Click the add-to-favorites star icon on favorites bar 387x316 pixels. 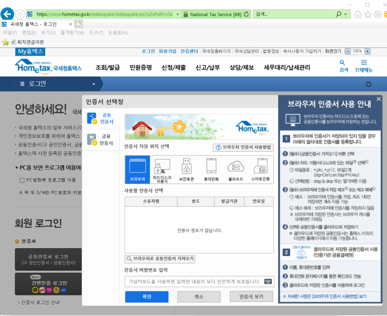coord(5,42)
